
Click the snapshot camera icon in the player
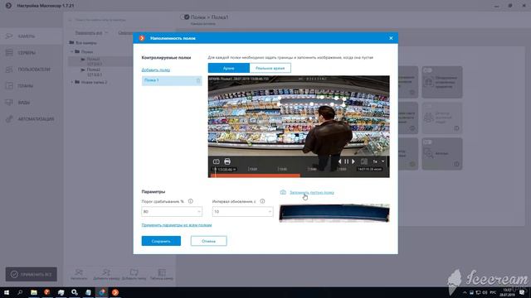point(216,161)
